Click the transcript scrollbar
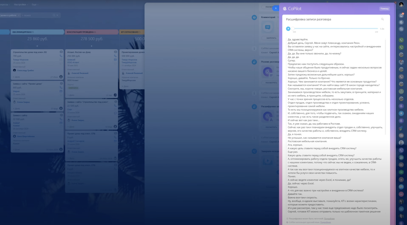 tap(385, 86)
